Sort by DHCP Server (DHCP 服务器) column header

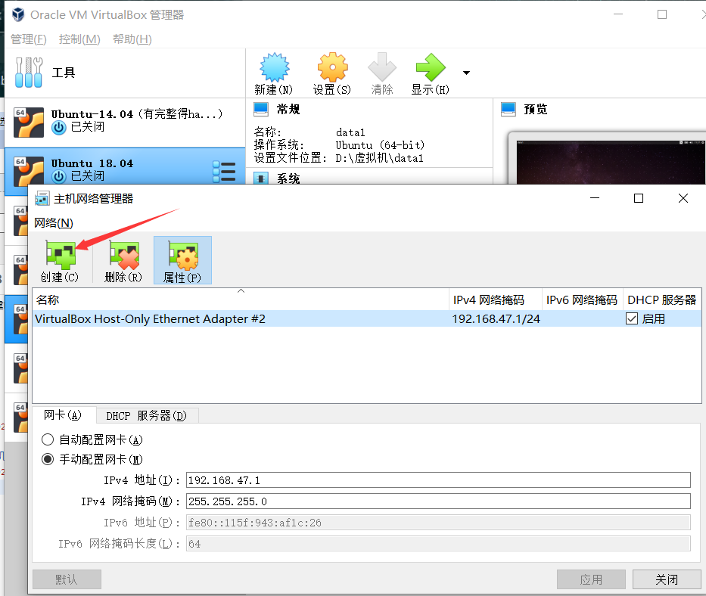point(662,300)
